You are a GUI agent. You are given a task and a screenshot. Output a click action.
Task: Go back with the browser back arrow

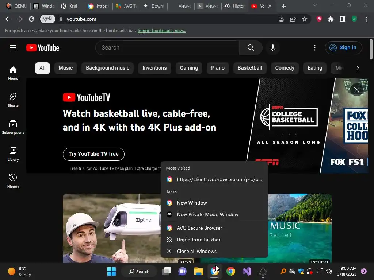tap(8, 19)
